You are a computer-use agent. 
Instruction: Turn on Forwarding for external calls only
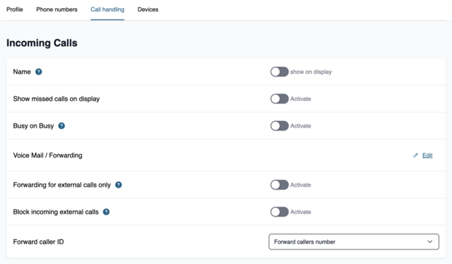pyautogui.click(x=279, y=185)
